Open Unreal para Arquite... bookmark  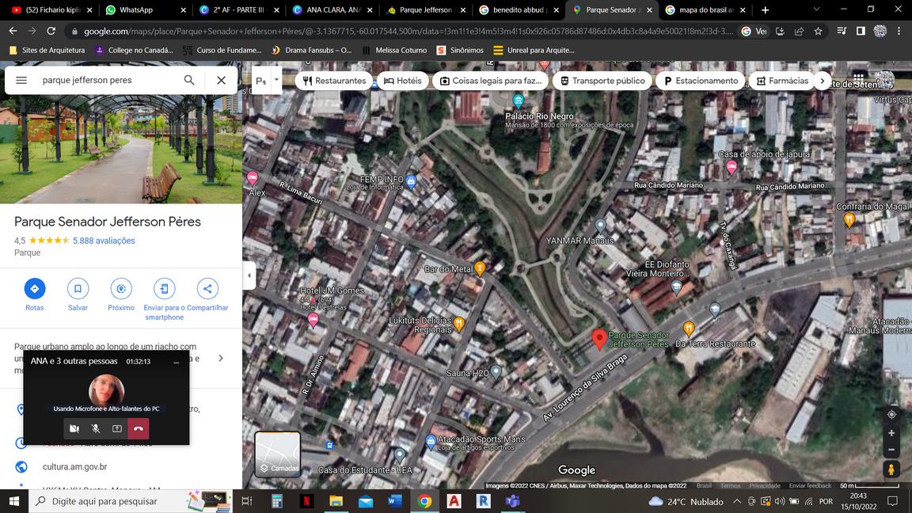(534, 50)
